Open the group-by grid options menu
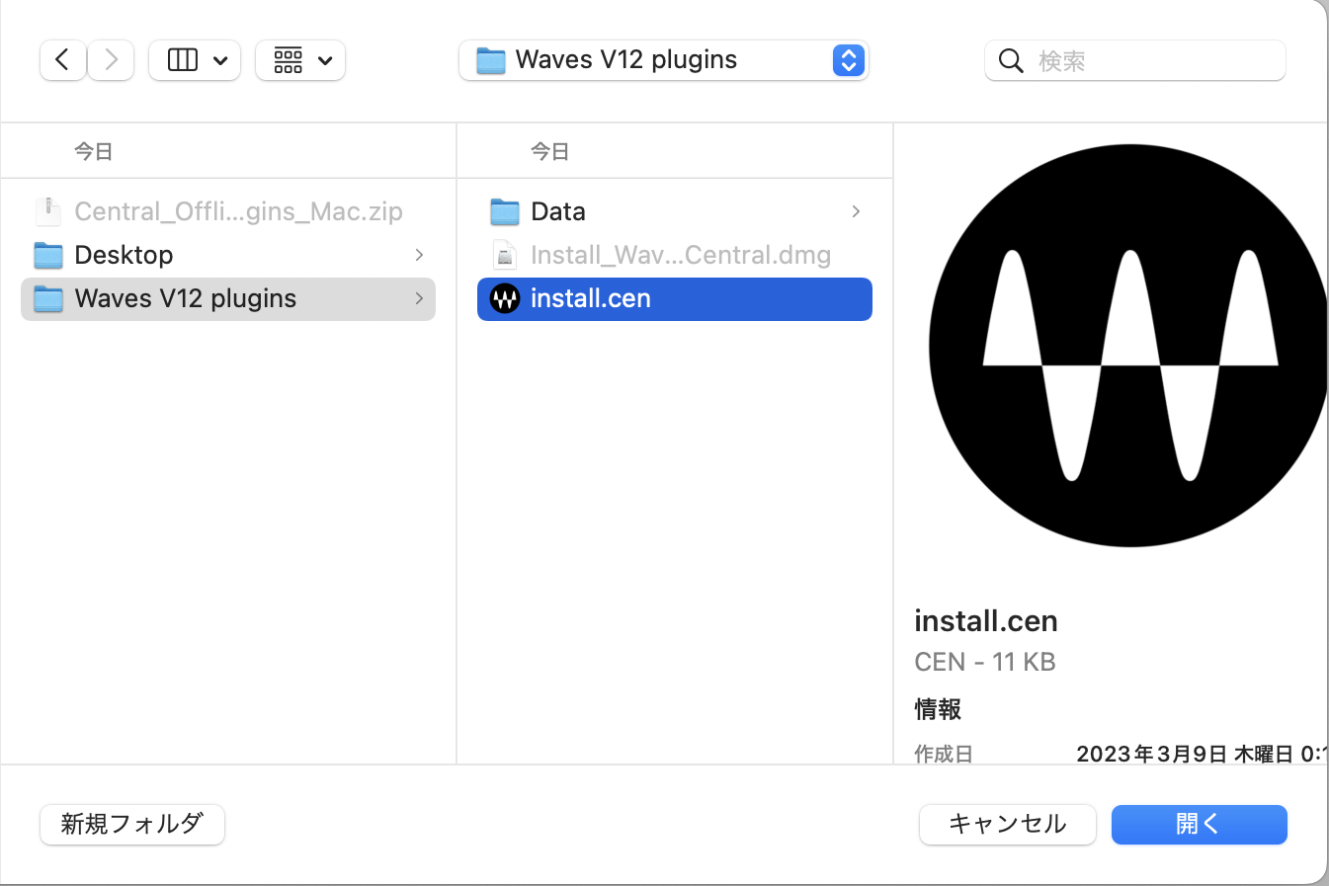 pos(300,60)
